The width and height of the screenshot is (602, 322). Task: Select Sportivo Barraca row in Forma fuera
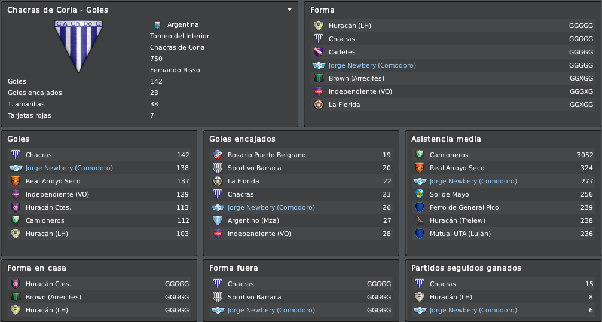(x=301, y=297)
